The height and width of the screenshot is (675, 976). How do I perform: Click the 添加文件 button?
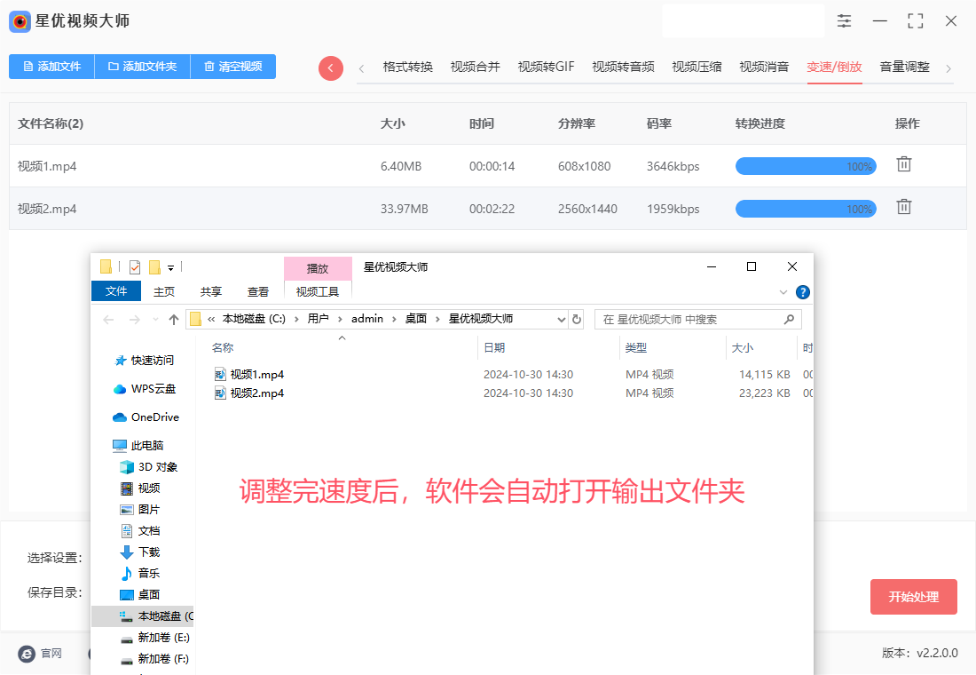[x=51, y=67]
